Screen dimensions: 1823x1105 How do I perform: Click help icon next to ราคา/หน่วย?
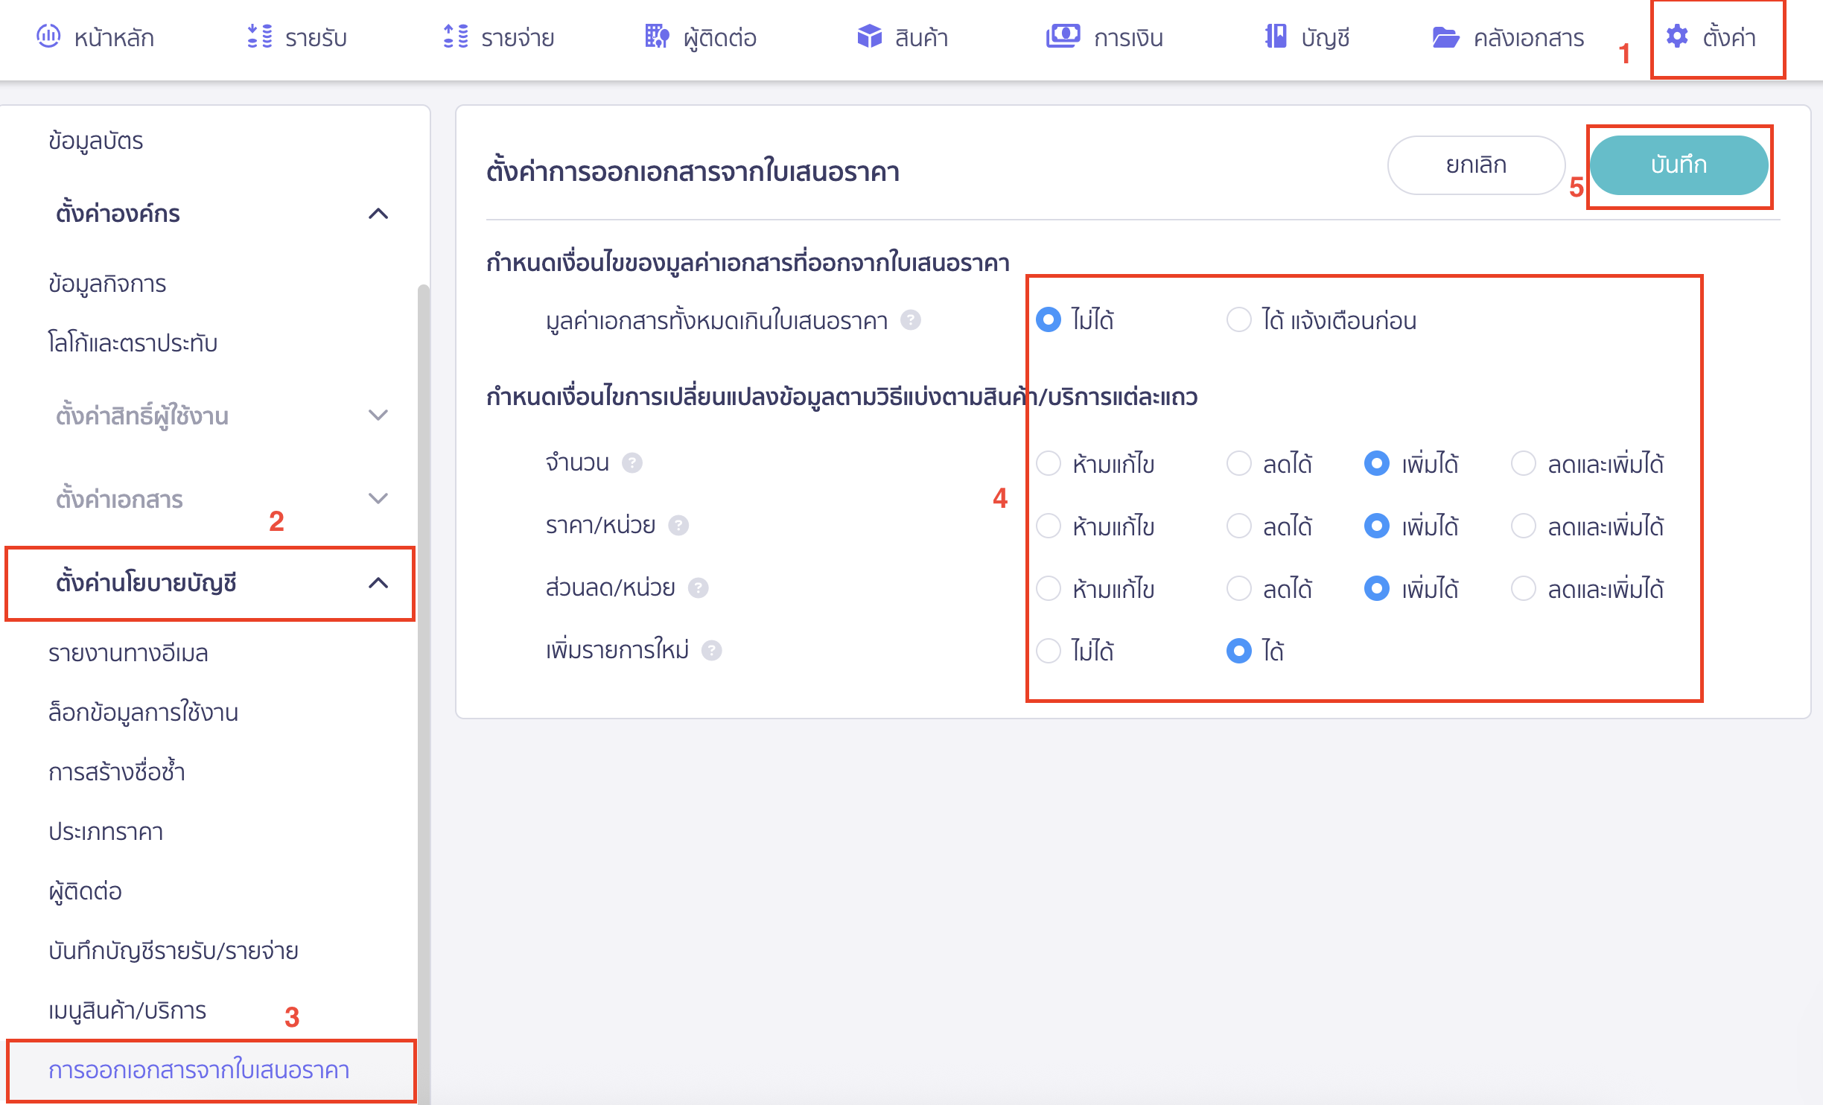coord(678,526)
